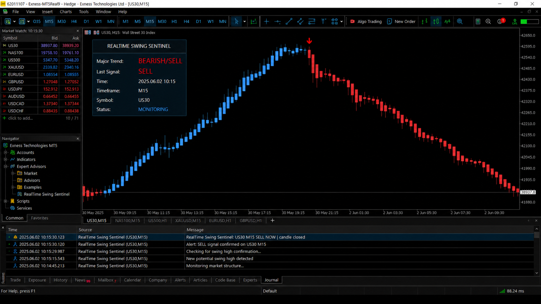Select the XAUUSD row in Market Watch
Viewport: 541px width, 304px height.
41,67
